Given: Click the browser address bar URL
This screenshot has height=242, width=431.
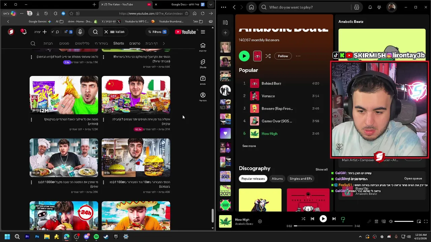Looking at the screenshot, I should click(x=151, y=13).
